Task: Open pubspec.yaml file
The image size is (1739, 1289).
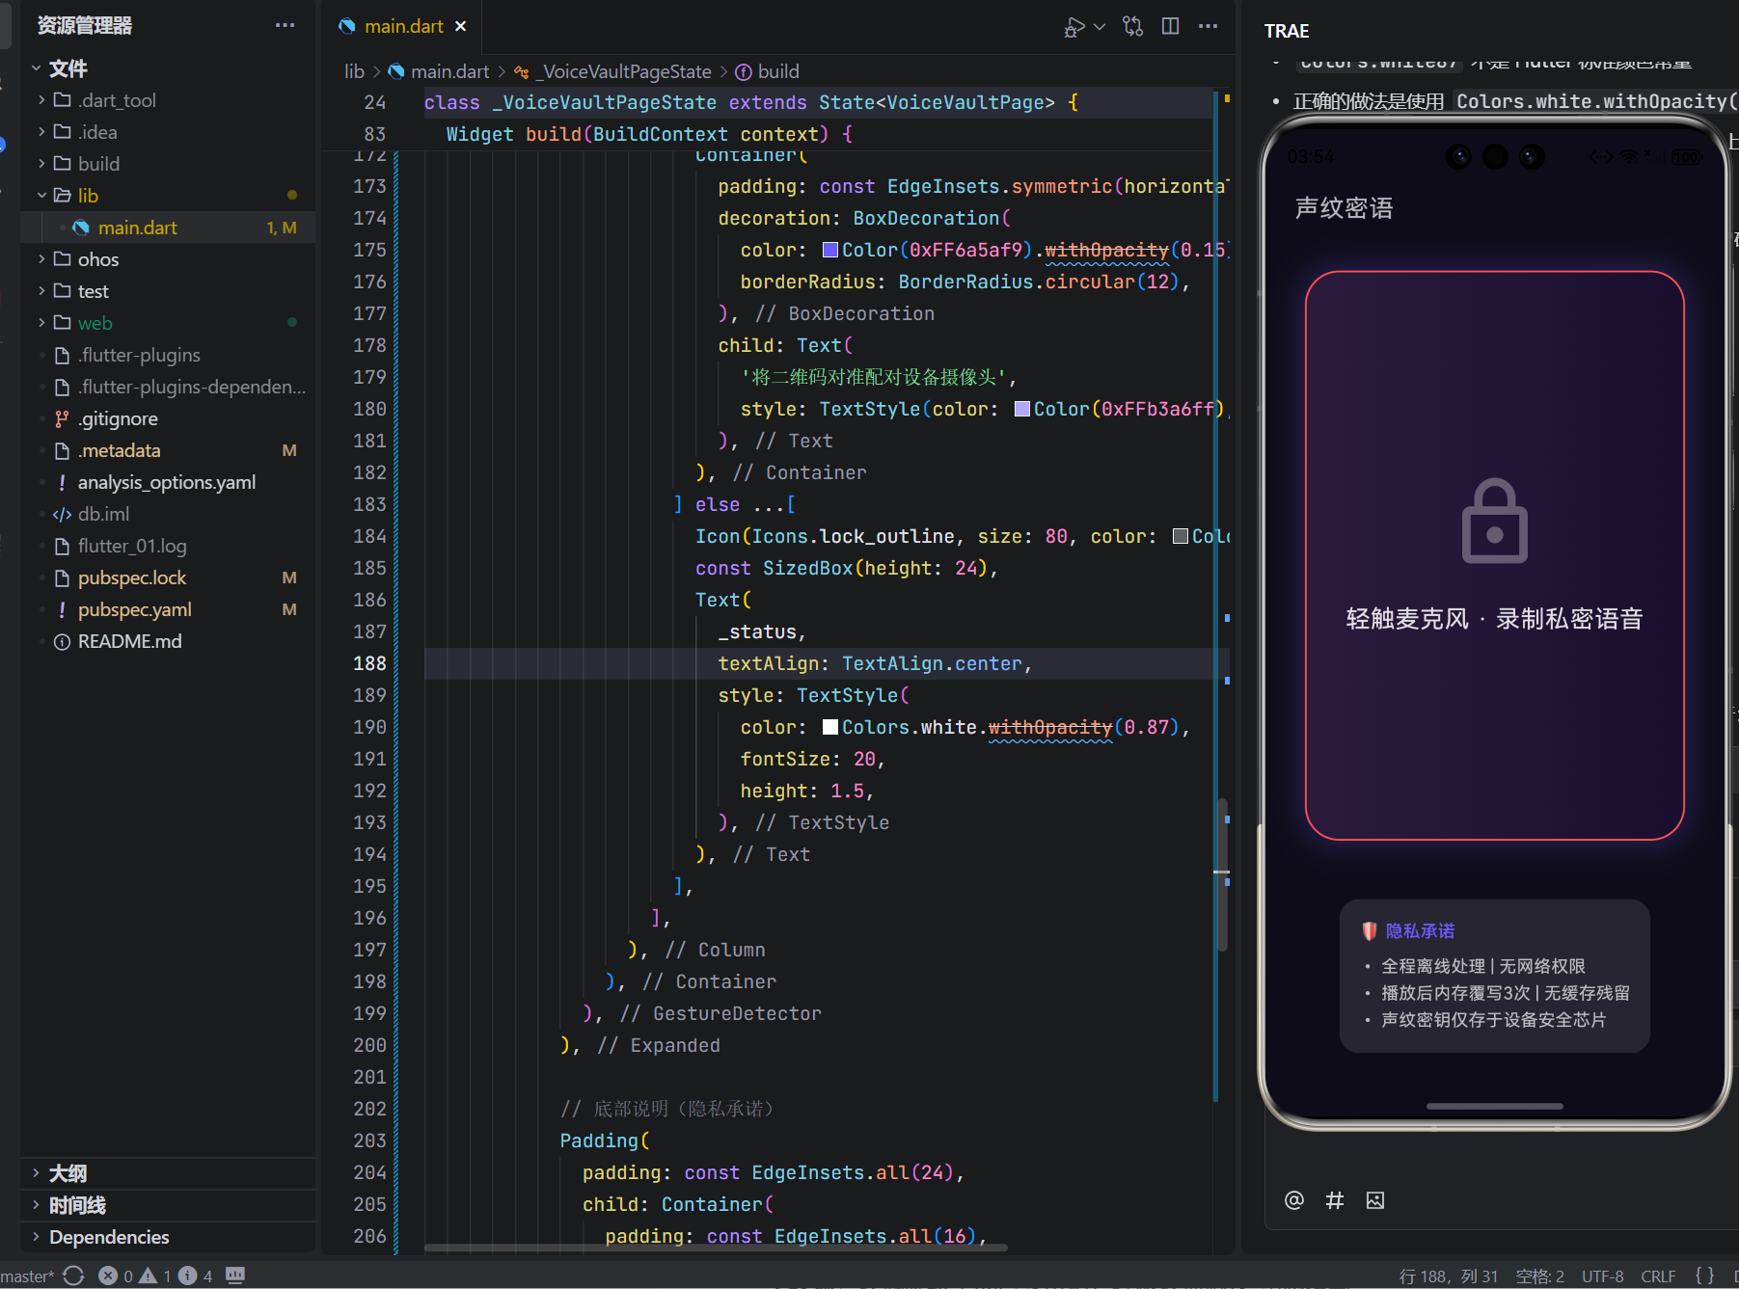Action: (x=168, y=609)
